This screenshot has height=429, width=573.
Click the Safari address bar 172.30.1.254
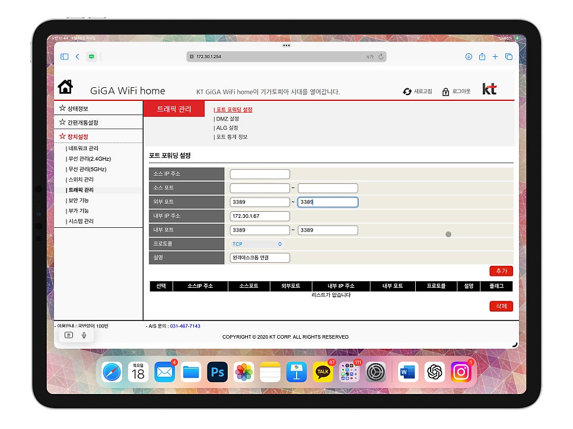click(x=286, y=56)
